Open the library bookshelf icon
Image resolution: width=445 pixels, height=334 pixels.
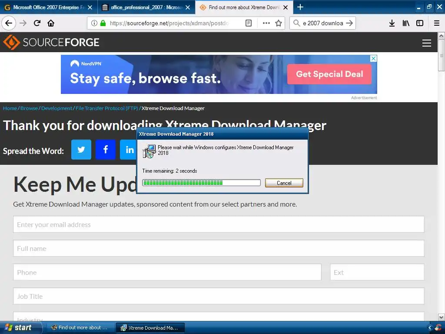click(x=406, y=23)
